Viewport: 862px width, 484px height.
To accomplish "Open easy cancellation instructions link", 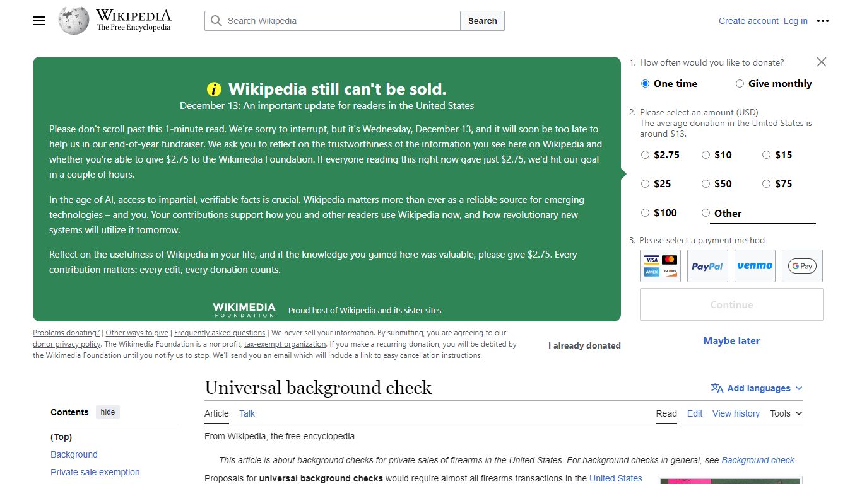I will 432,355.
